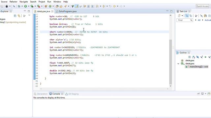Click the editor vertical scrollbar thumb

pos(170,62)
